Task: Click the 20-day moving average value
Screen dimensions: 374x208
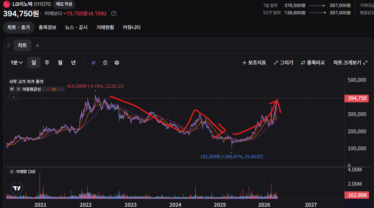Action: click(x=48, y=89)
